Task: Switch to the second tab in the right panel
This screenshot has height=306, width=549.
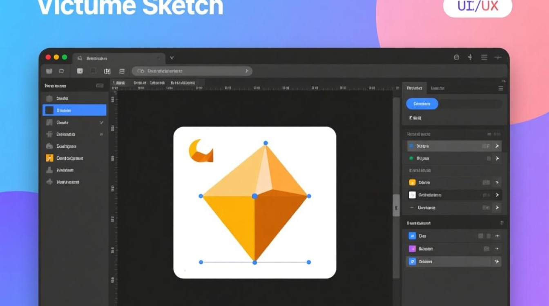Action: click(x=437, y=88)
